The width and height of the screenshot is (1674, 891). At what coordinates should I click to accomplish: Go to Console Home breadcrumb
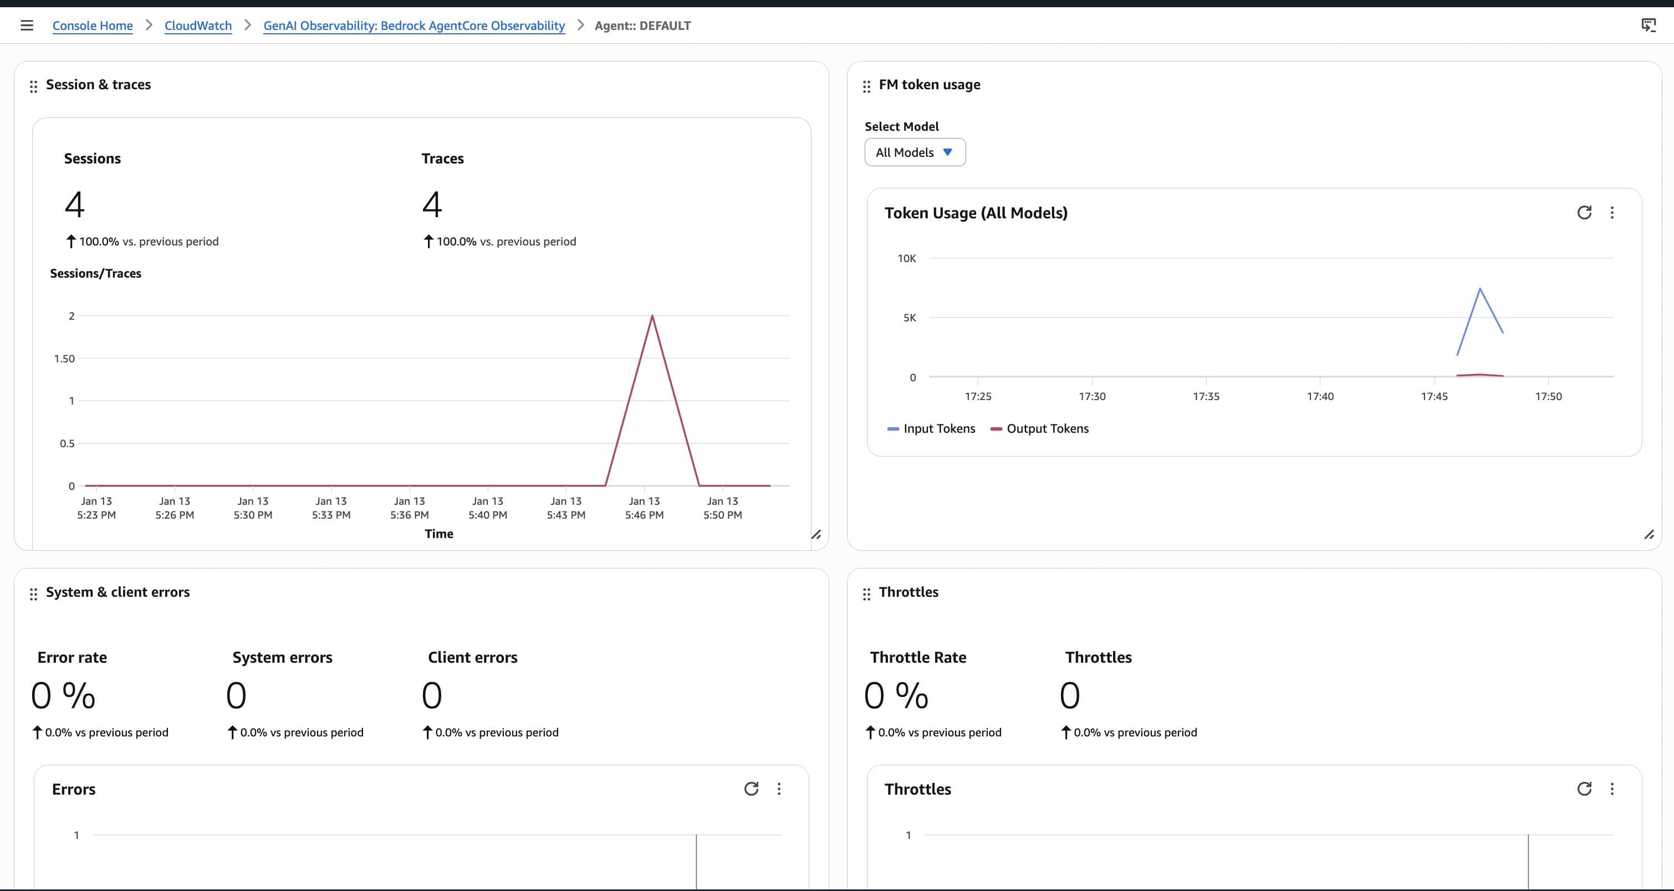click(x=92, y=25)
